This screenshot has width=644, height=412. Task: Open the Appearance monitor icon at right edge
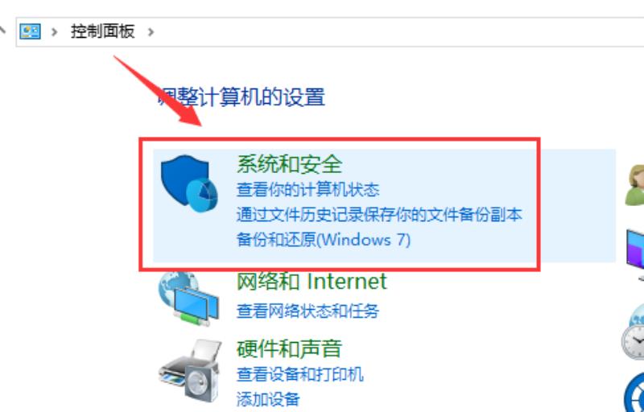click(x=635, y=254)
